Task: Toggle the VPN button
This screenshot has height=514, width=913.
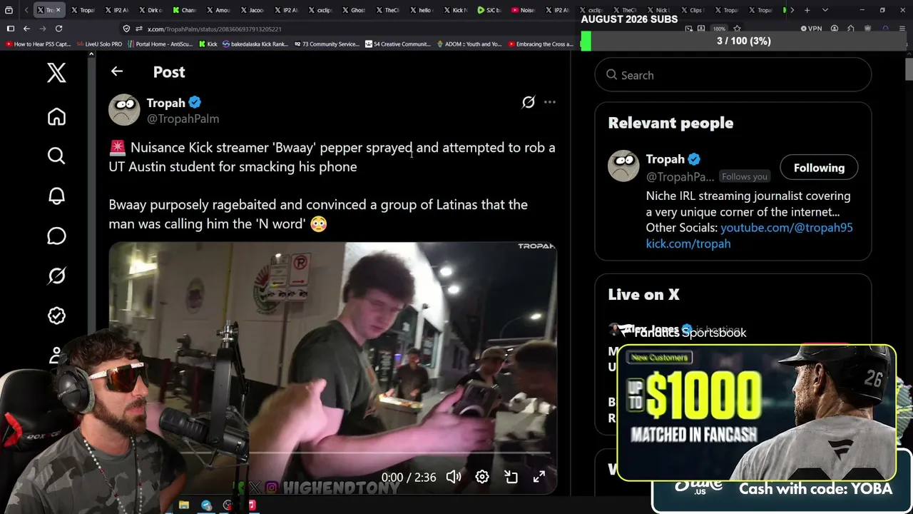Action: (812, 29)
